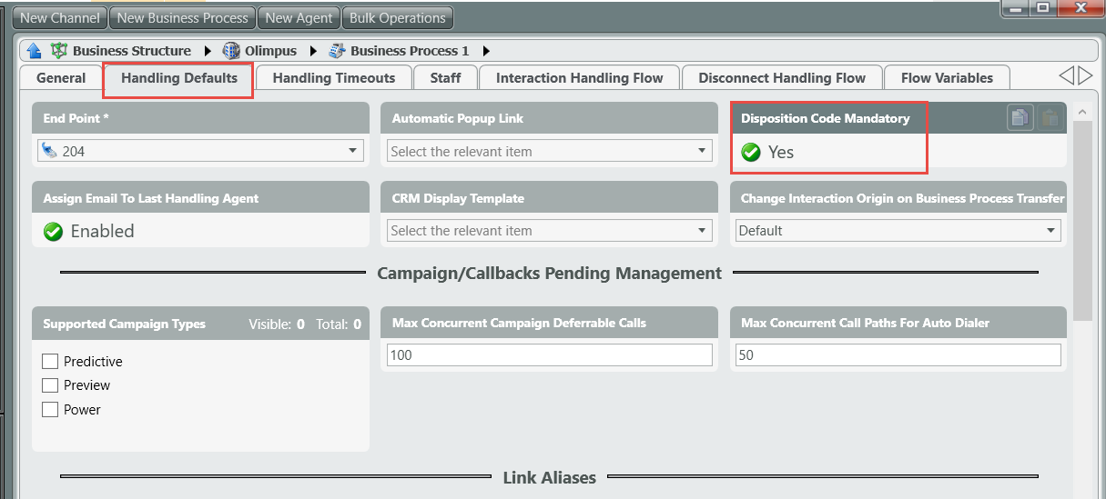Click the blue up-arrow navigation icon
This screenshot has width=1106, height=499.
(x=34, y=51)
